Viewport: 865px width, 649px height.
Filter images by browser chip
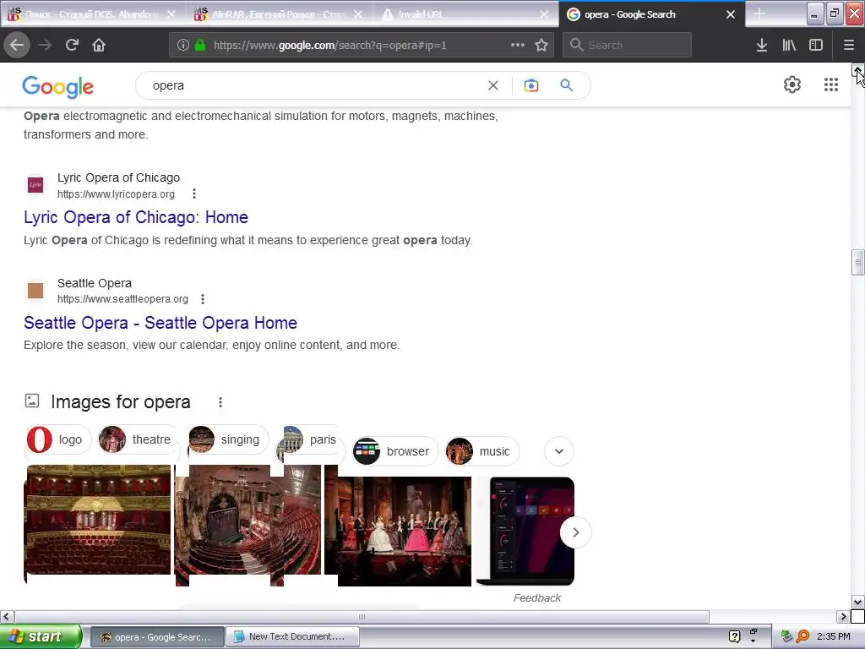coord(395,451)
